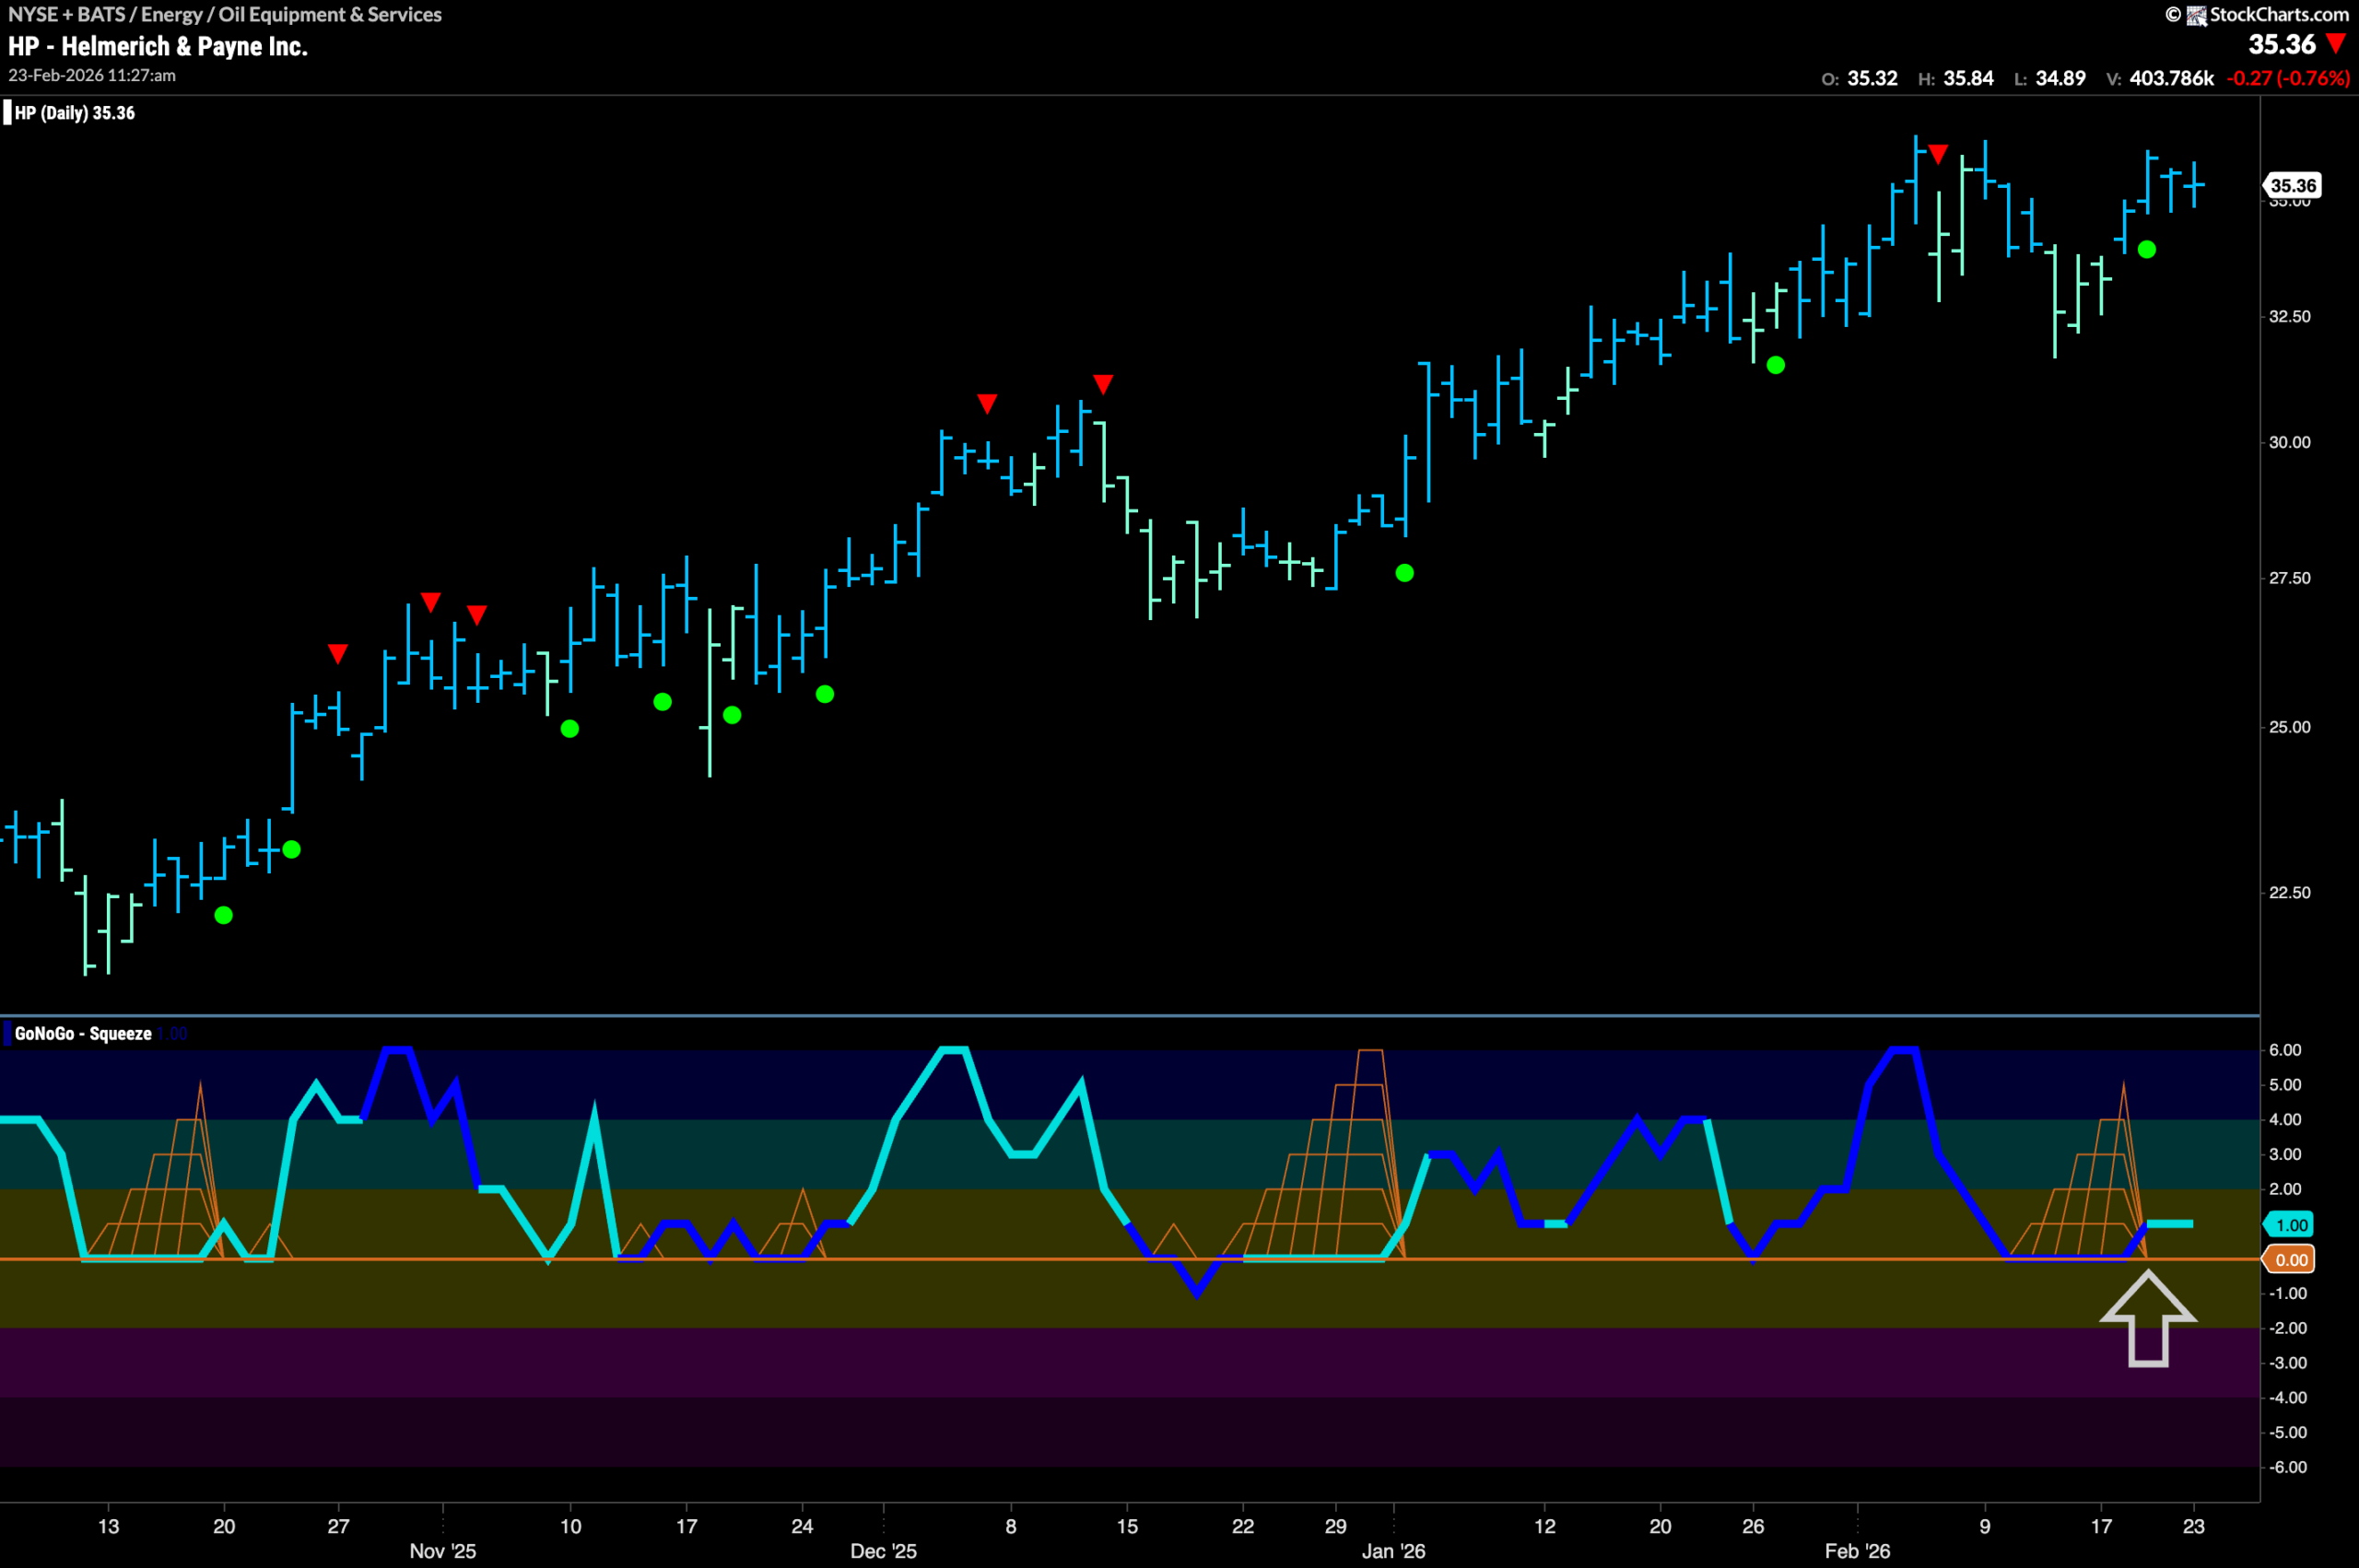Click the low value '34.89'

(x=2060, y=78)
